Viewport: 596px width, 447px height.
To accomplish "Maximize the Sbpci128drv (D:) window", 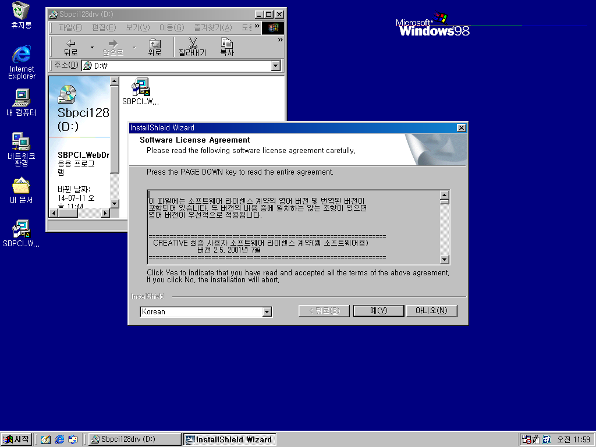I will tap(269, 15).
